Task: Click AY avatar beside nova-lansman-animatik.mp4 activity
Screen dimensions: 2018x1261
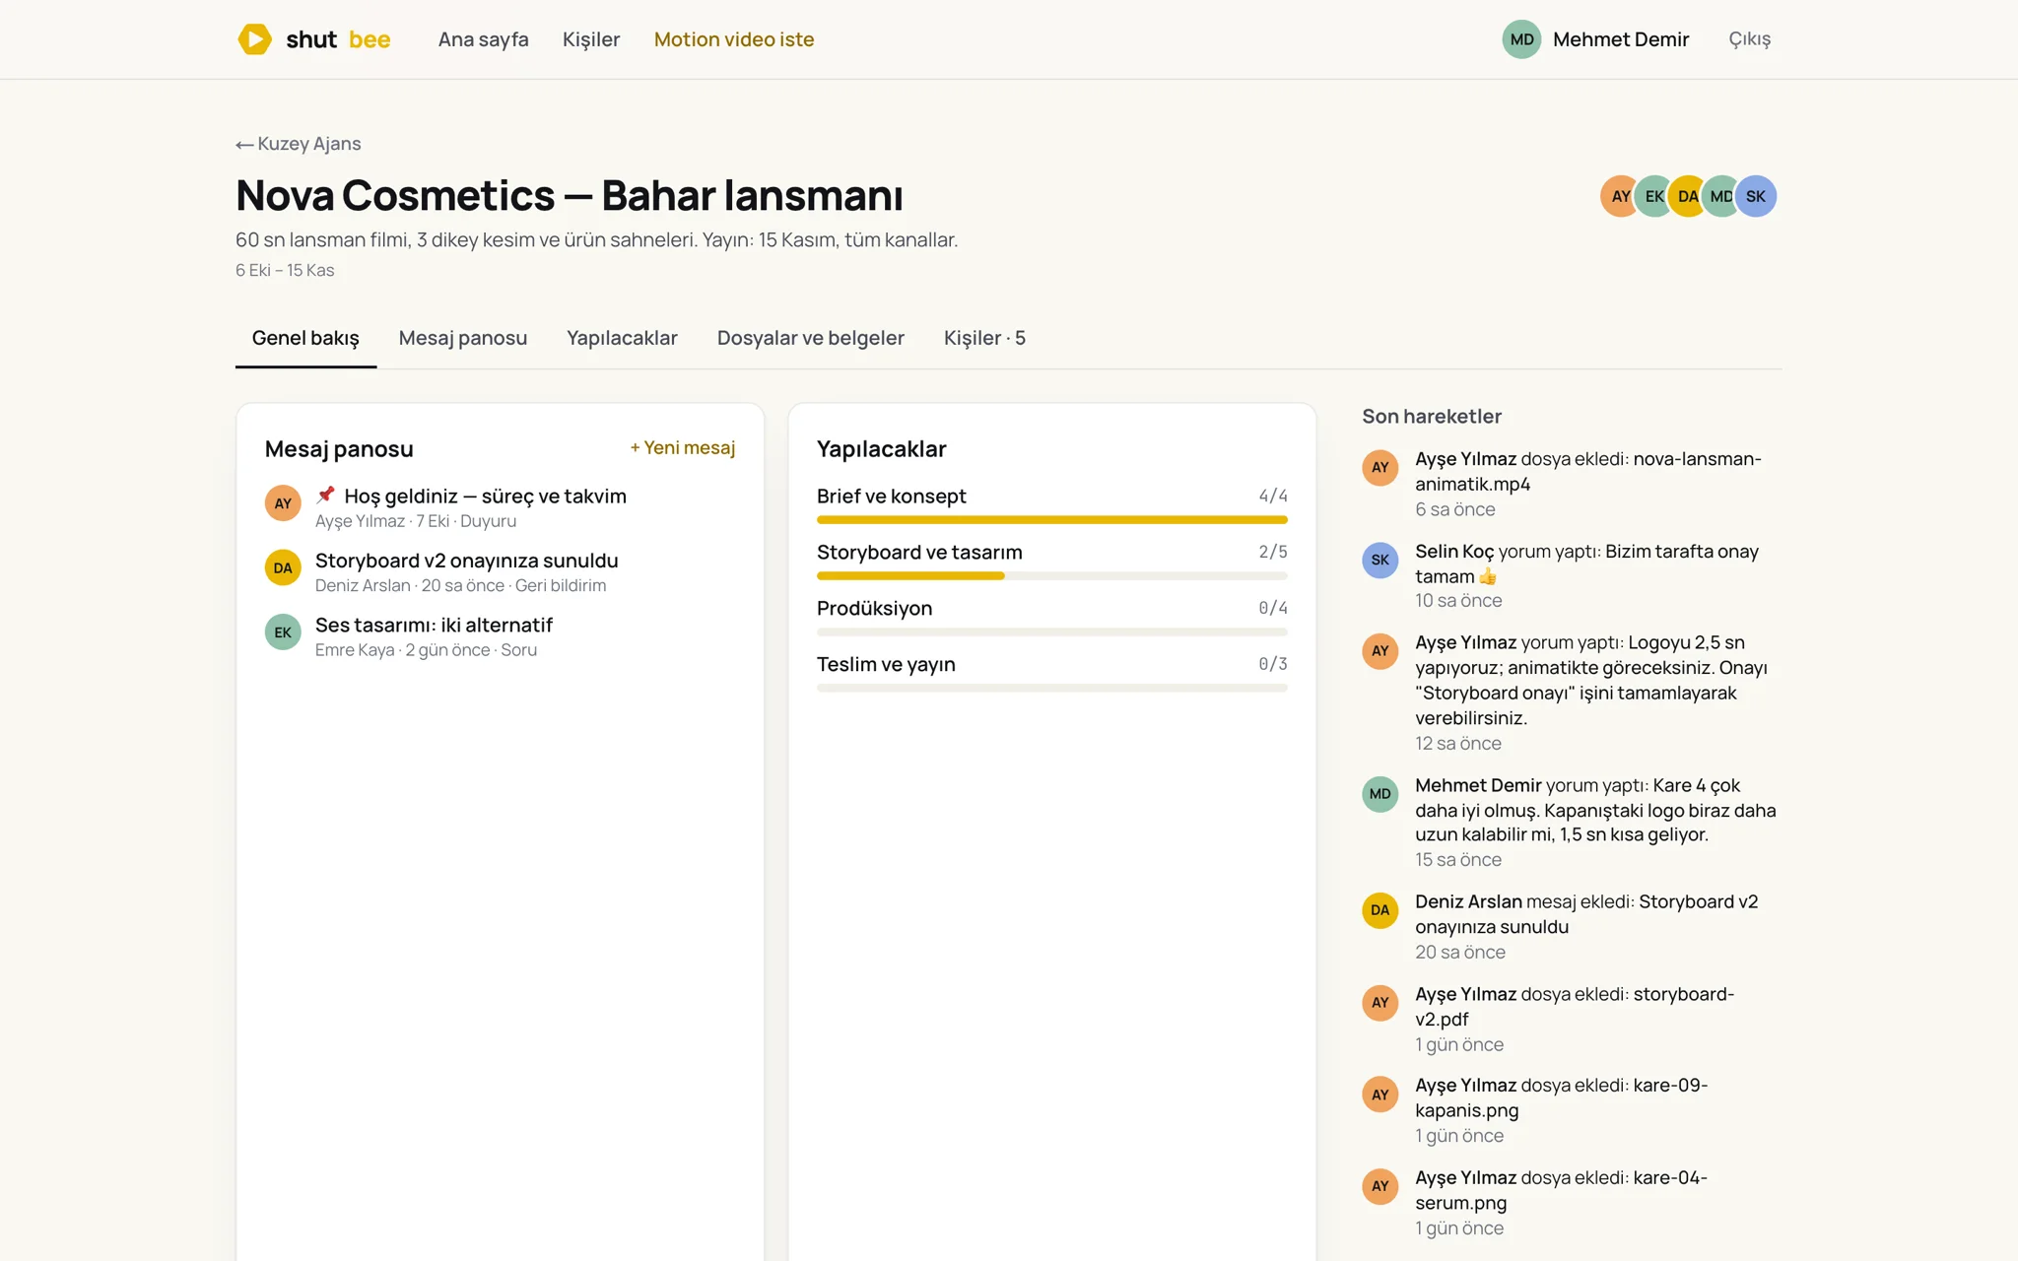Action: point(1379,467)
